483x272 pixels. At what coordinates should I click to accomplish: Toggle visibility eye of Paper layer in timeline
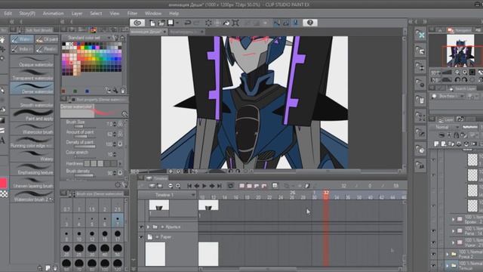tap(141, 237)
